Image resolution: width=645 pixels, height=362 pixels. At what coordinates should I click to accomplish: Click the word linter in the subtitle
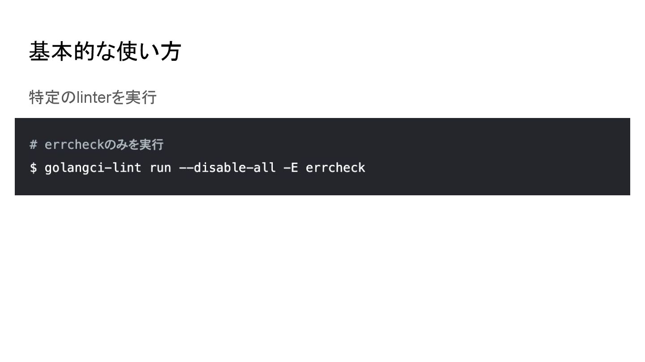coord(93,97)
